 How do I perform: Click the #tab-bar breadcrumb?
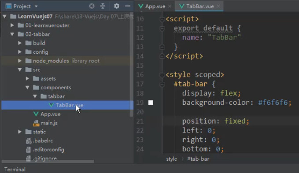(x=198, y=159)
